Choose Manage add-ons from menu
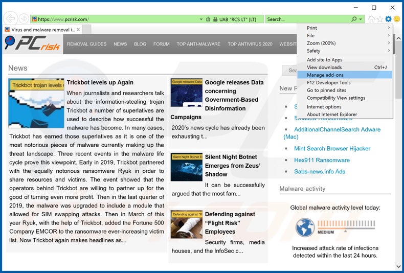Viewport: 404px width, 273px height. 345,75
